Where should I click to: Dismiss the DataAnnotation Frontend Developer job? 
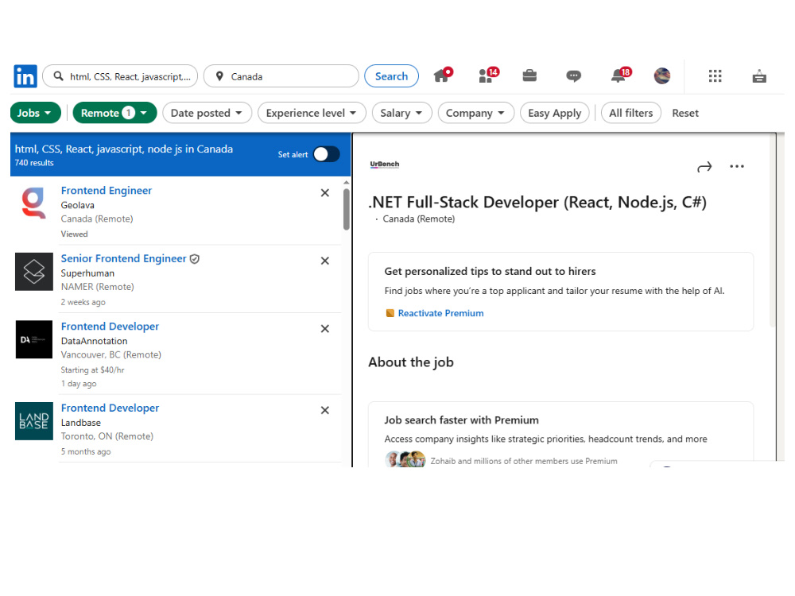coord(325,328)
